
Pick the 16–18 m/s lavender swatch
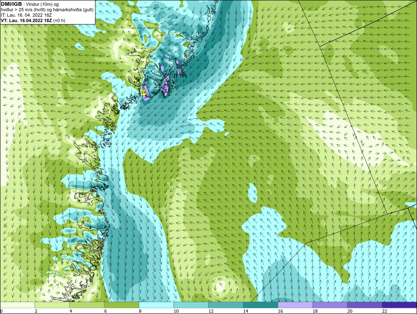click(295, 305)
